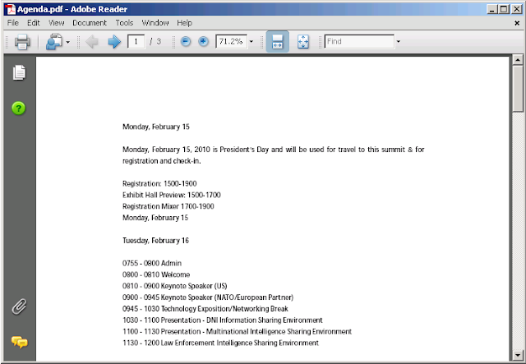The image size is (526, 364).
Task: Click '0755 - 0800 Admin' line
Action: 152,264
